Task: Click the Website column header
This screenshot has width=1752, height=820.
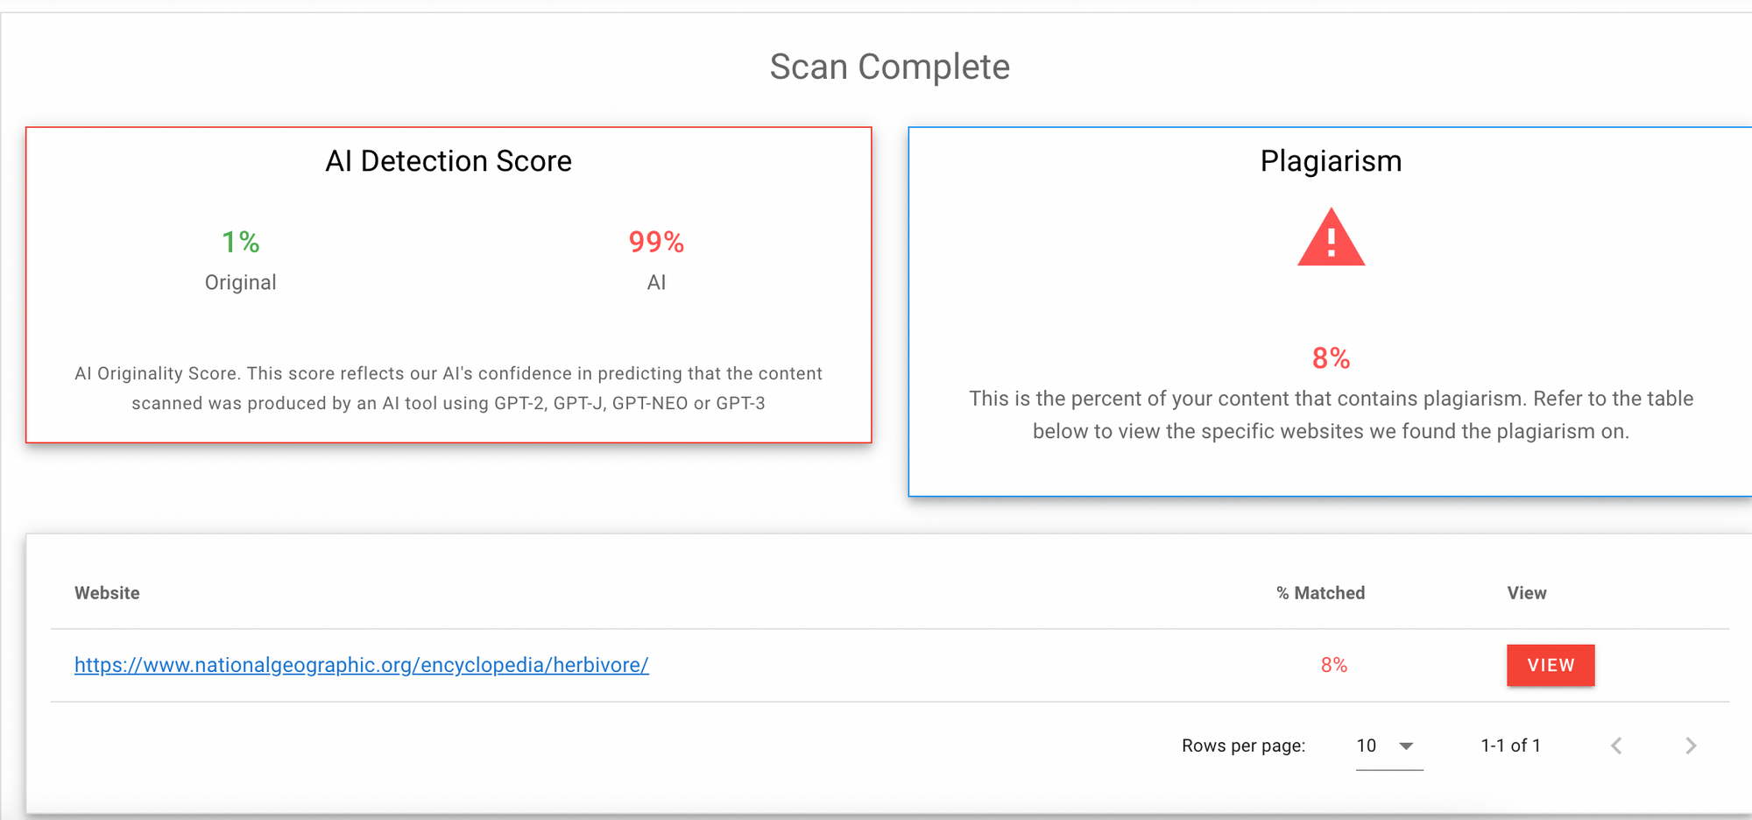Action: 107,593
